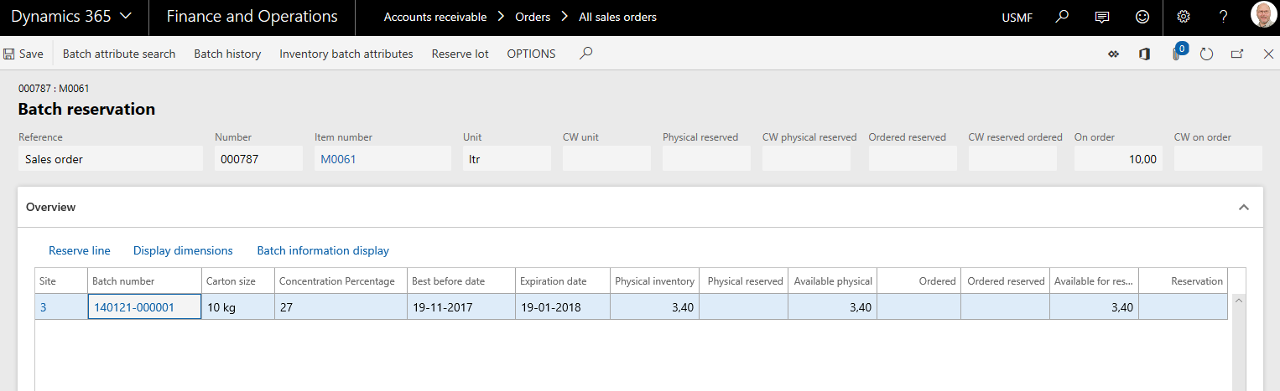
Task: Click the Reserve line button
Action: pos(80,250)
